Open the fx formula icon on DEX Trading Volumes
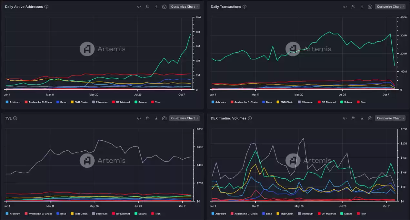This screenshot has height=220, width=410. coord(353,118)
